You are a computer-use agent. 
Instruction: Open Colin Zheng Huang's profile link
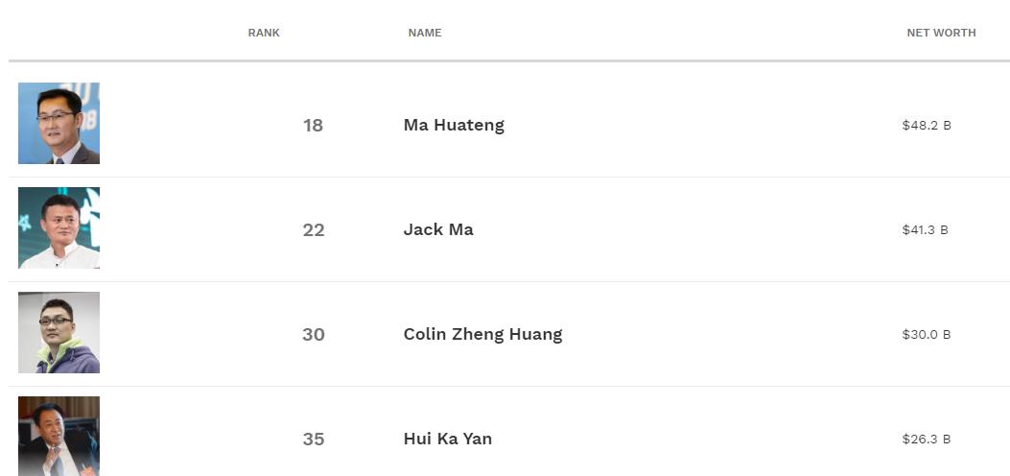click(x=482, y=334)
